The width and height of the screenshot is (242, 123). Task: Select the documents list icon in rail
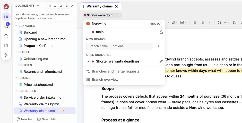6,16
